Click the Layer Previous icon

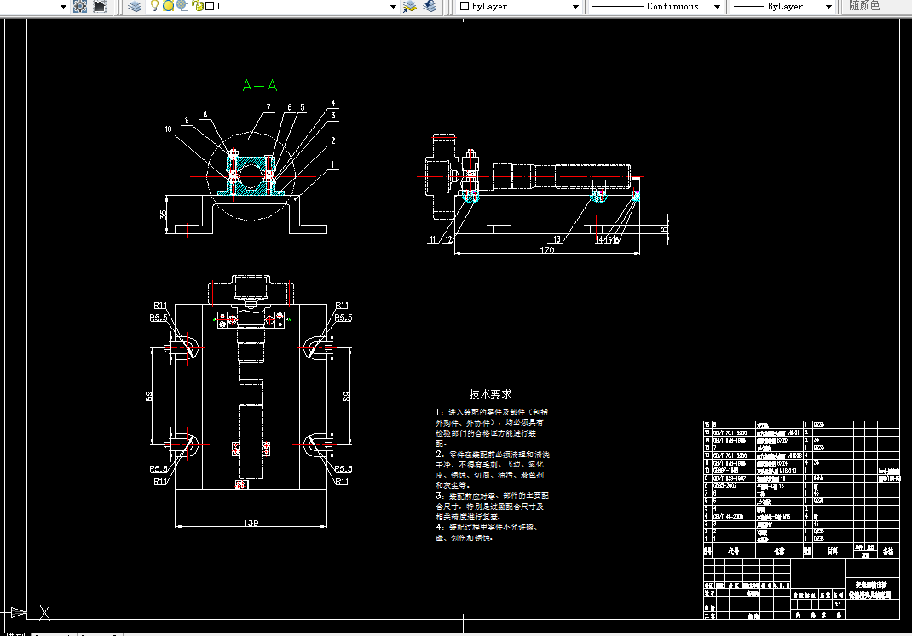pos(430,7)
